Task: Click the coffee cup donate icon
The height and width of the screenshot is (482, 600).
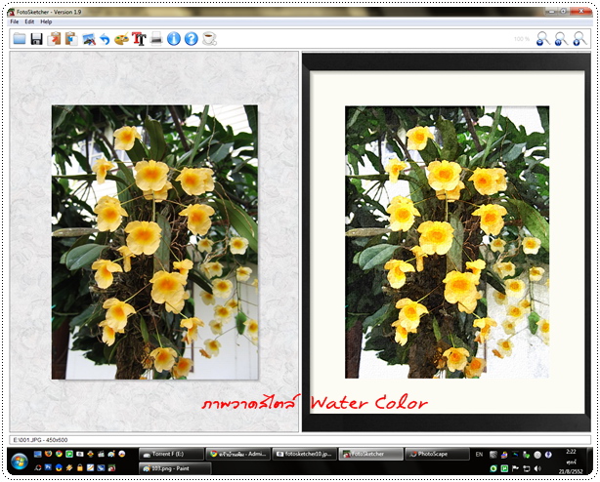Action: click(209, 39)
